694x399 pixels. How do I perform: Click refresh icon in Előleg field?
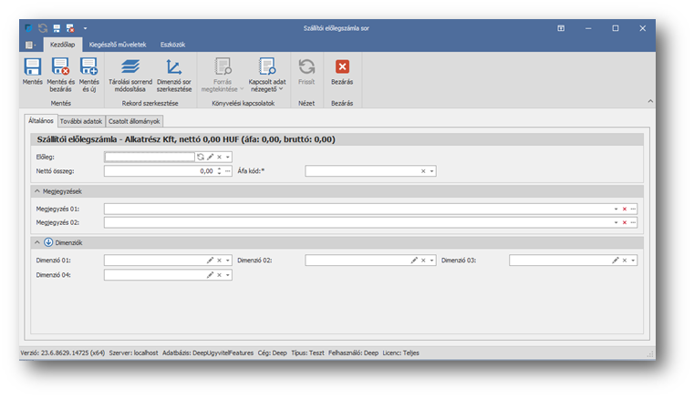tap(201, 157)
